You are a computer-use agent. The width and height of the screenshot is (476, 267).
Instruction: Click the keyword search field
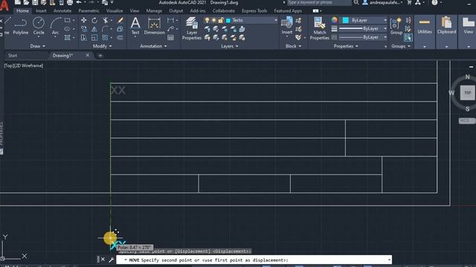pos(319,2)
